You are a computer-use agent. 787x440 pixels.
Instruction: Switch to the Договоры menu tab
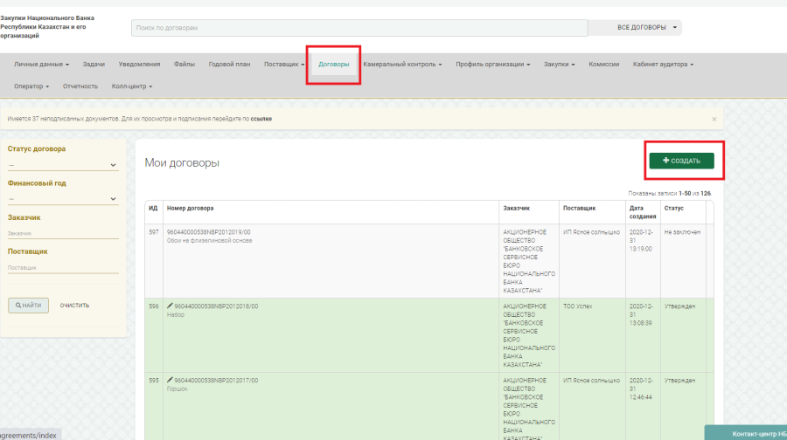[333, 64]
